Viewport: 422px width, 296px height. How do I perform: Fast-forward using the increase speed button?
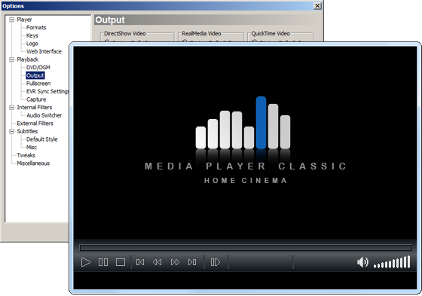pos(175,262)
